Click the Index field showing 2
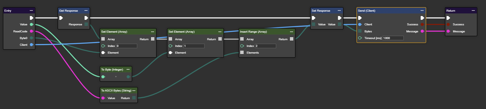Viewport: 486px width, 109px height. coord(265,46)
